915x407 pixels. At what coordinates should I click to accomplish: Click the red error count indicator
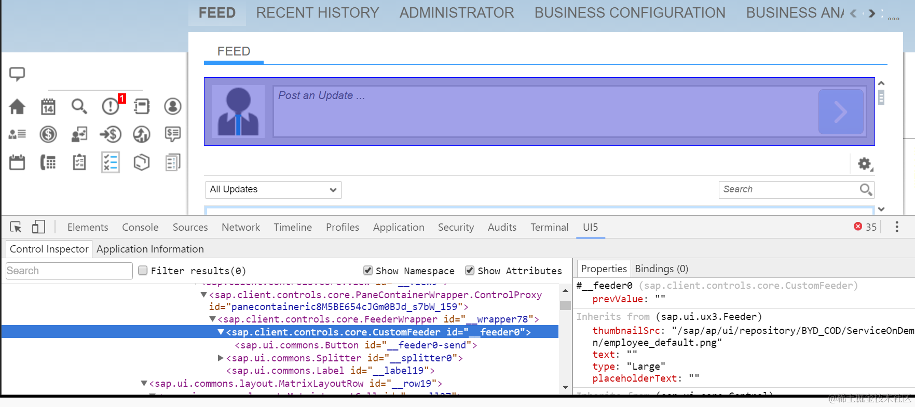coord(865,227)
